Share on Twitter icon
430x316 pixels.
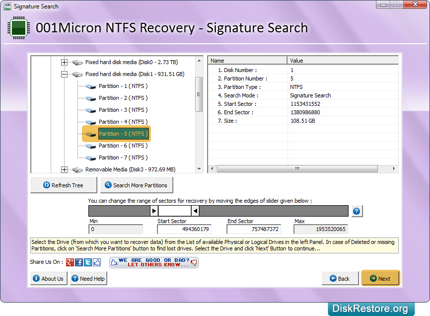coord(88,262)
